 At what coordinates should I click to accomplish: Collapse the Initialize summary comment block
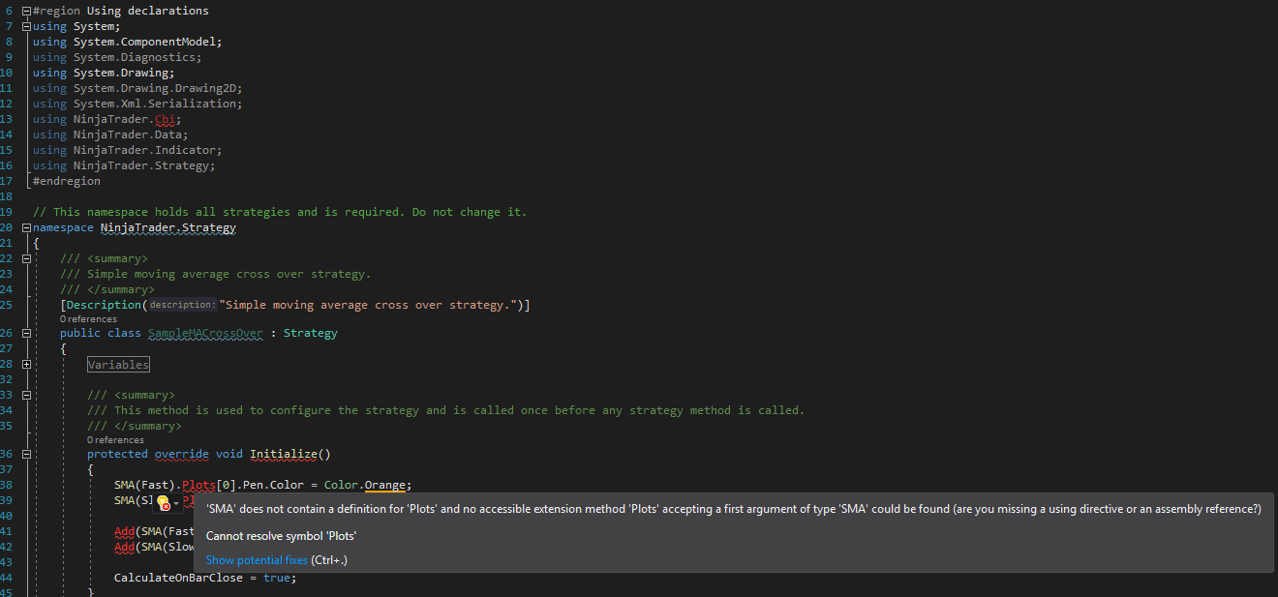pyautogui.click(x=26, y=395)
